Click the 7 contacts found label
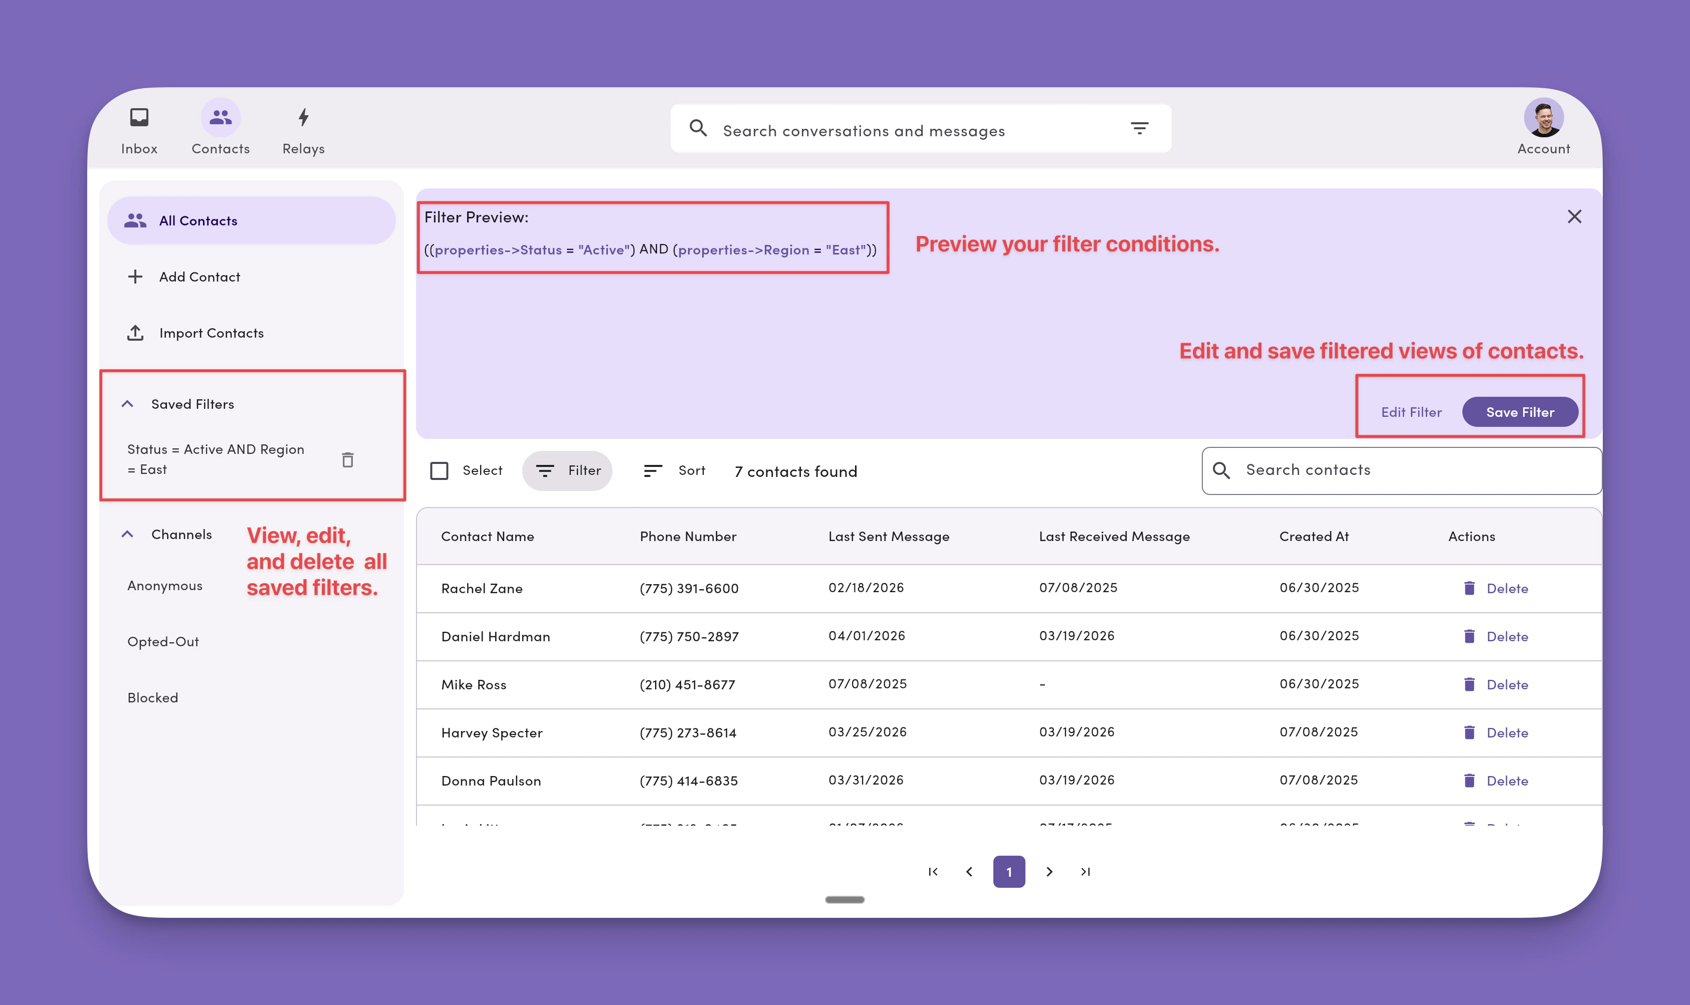1690x1005 pixels. 796,471
